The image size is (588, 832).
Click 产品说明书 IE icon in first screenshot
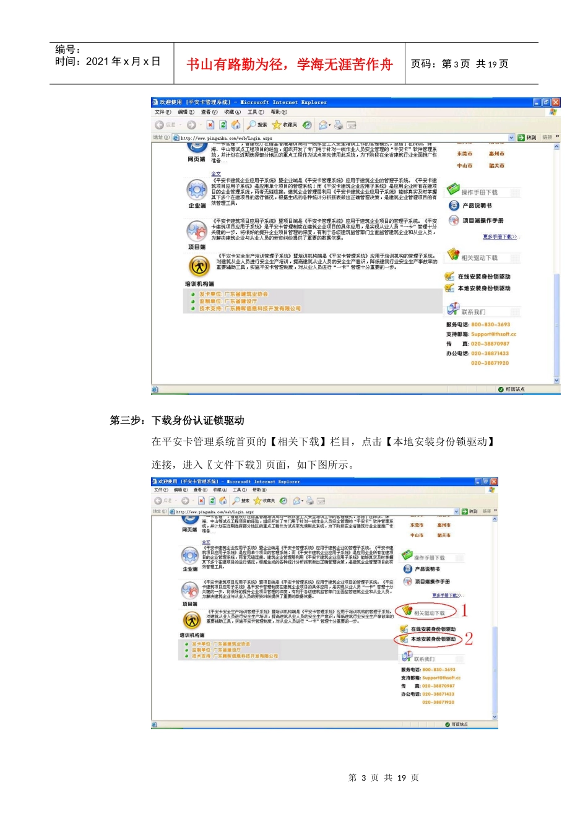[454, 206]
